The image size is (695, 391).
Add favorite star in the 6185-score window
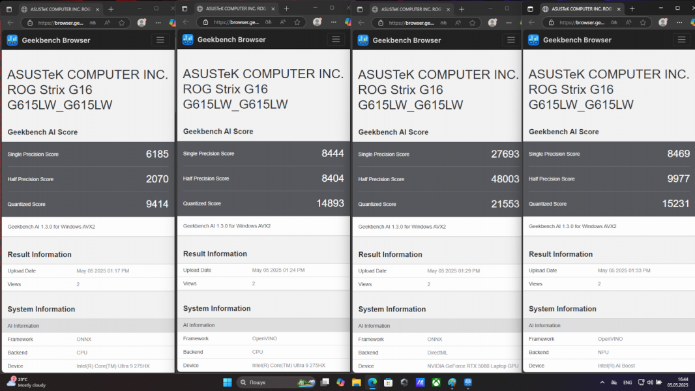coord(121,23)
